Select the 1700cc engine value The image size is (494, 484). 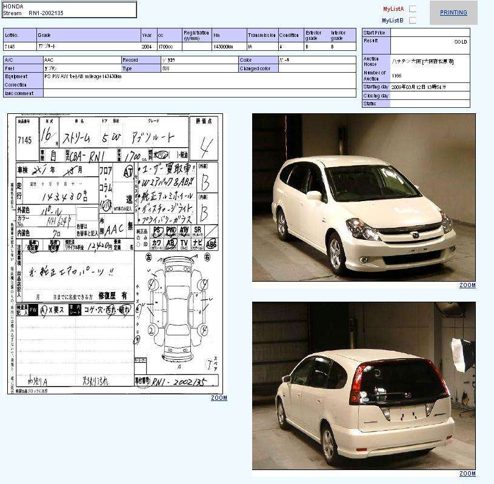point(165,47)
